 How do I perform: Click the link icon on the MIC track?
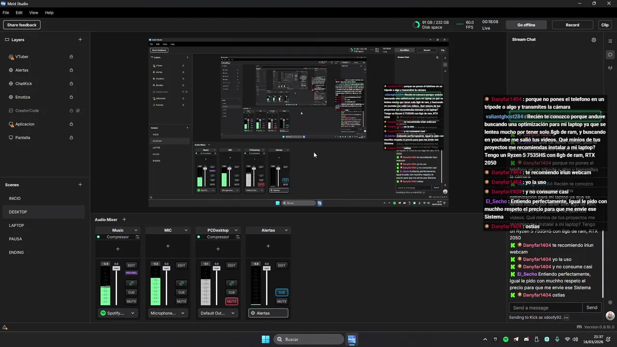(x=181, y=283)
